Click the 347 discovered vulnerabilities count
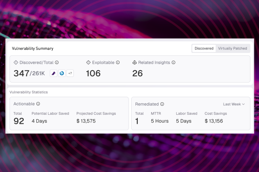 [21, 74]
